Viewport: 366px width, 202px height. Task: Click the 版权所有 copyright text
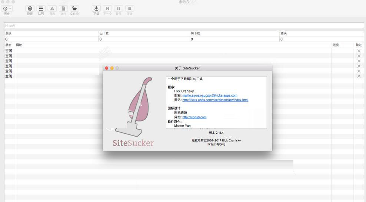(x=216, y=140)
